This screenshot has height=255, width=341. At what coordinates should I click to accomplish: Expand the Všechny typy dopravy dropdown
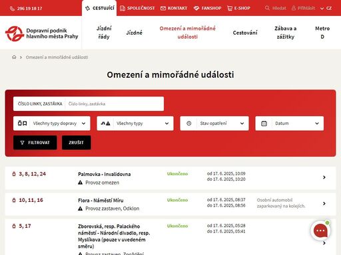click(52, 124)
